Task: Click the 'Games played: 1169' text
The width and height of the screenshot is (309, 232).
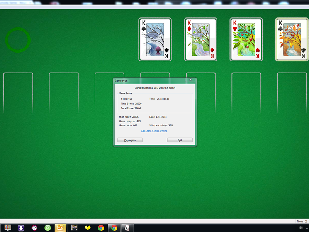Action: 130,121
